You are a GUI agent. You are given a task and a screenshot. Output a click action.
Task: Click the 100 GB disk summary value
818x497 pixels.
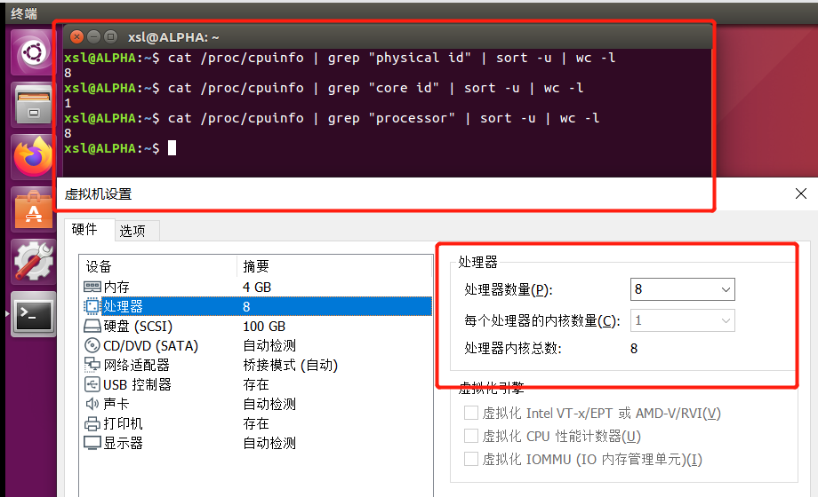pyautogui.click(x=264, y=326)
